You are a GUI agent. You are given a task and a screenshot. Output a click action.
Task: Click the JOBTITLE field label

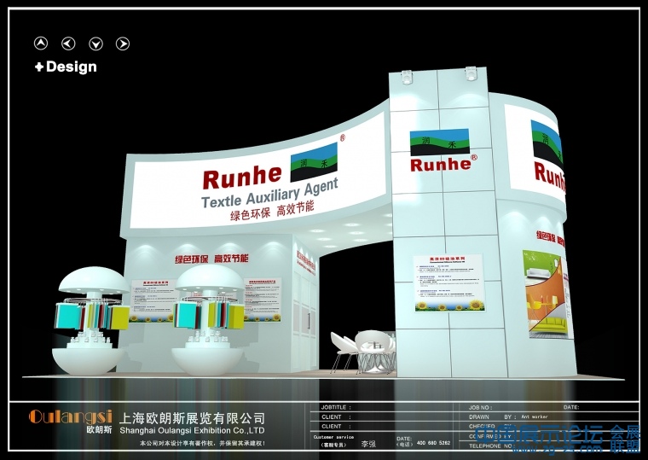tap(336, 407)
